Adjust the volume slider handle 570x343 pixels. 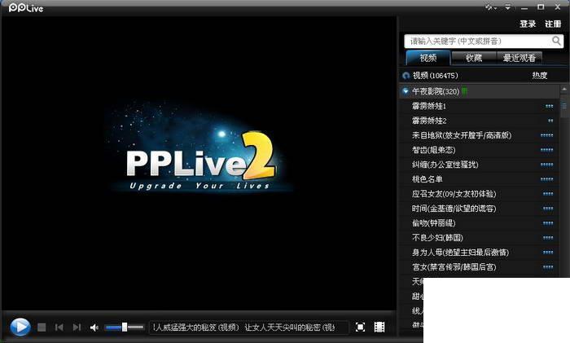(x=125, y=327)
